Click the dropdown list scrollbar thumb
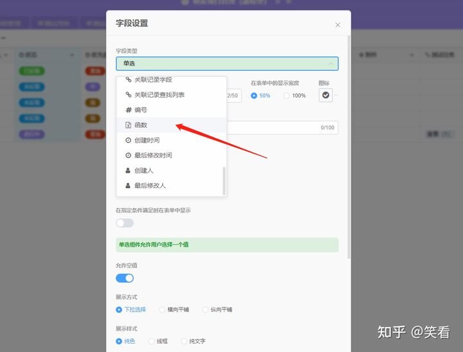The height and width of the screenshot is (352, 463). [224, 180]
